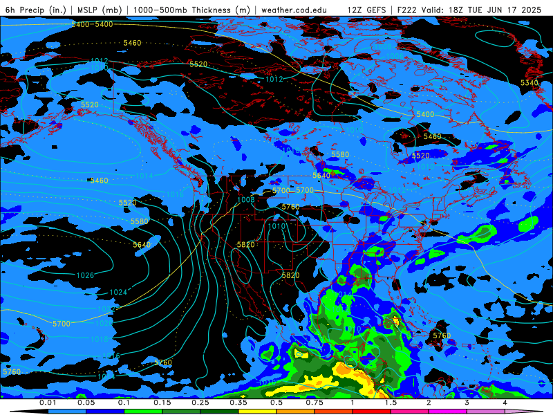This screenshot has height=415, width=553.
Task: Click the legend scale value 4
Action: tap(505, 403)
